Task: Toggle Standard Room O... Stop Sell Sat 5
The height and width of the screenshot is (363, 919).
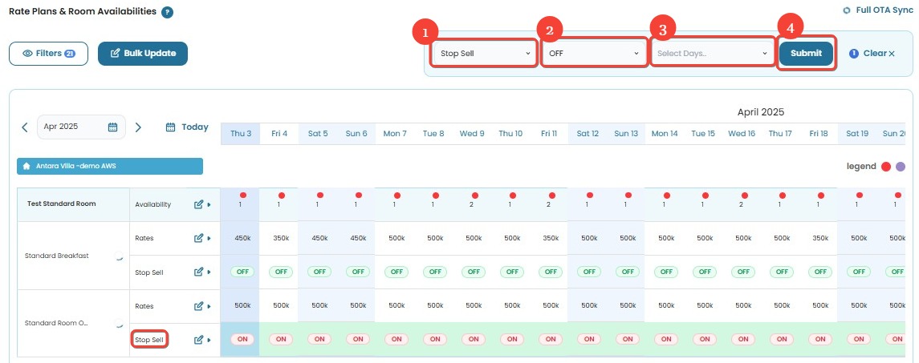Action: pyautogui.click(x=319, y=339)
